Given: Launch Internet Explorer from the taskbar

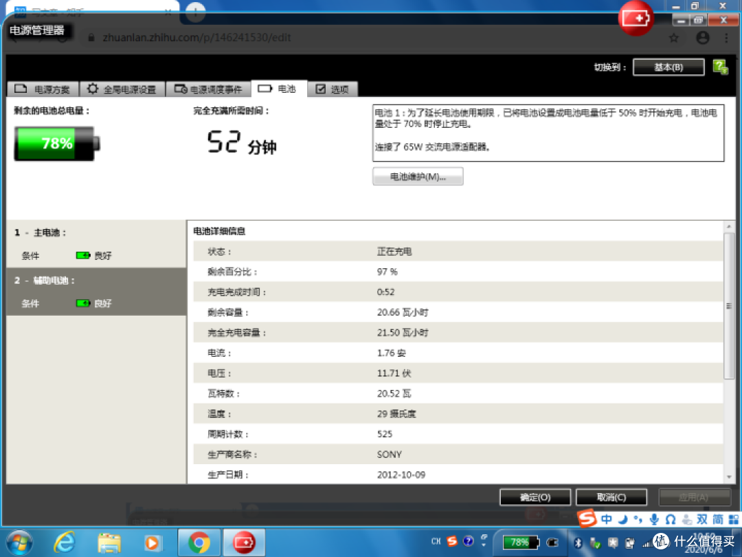Looking at the screenshot, I should (x=65, y=543).
